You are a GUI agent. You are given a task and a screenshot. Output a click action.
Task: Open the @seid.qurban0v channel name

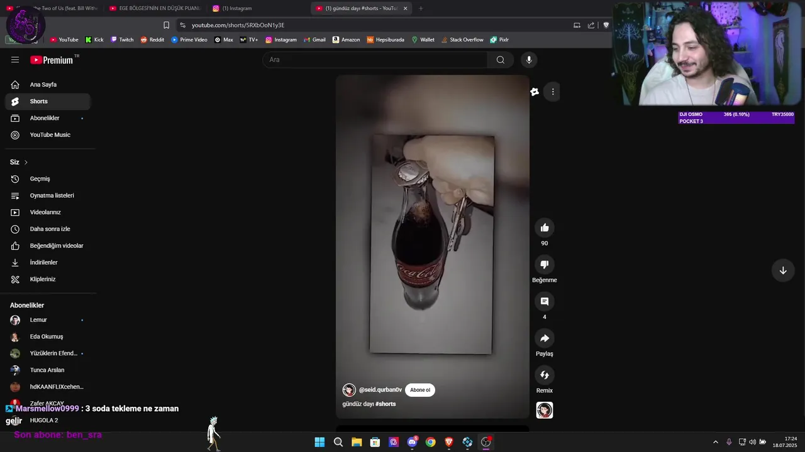(x=380, y=390)
